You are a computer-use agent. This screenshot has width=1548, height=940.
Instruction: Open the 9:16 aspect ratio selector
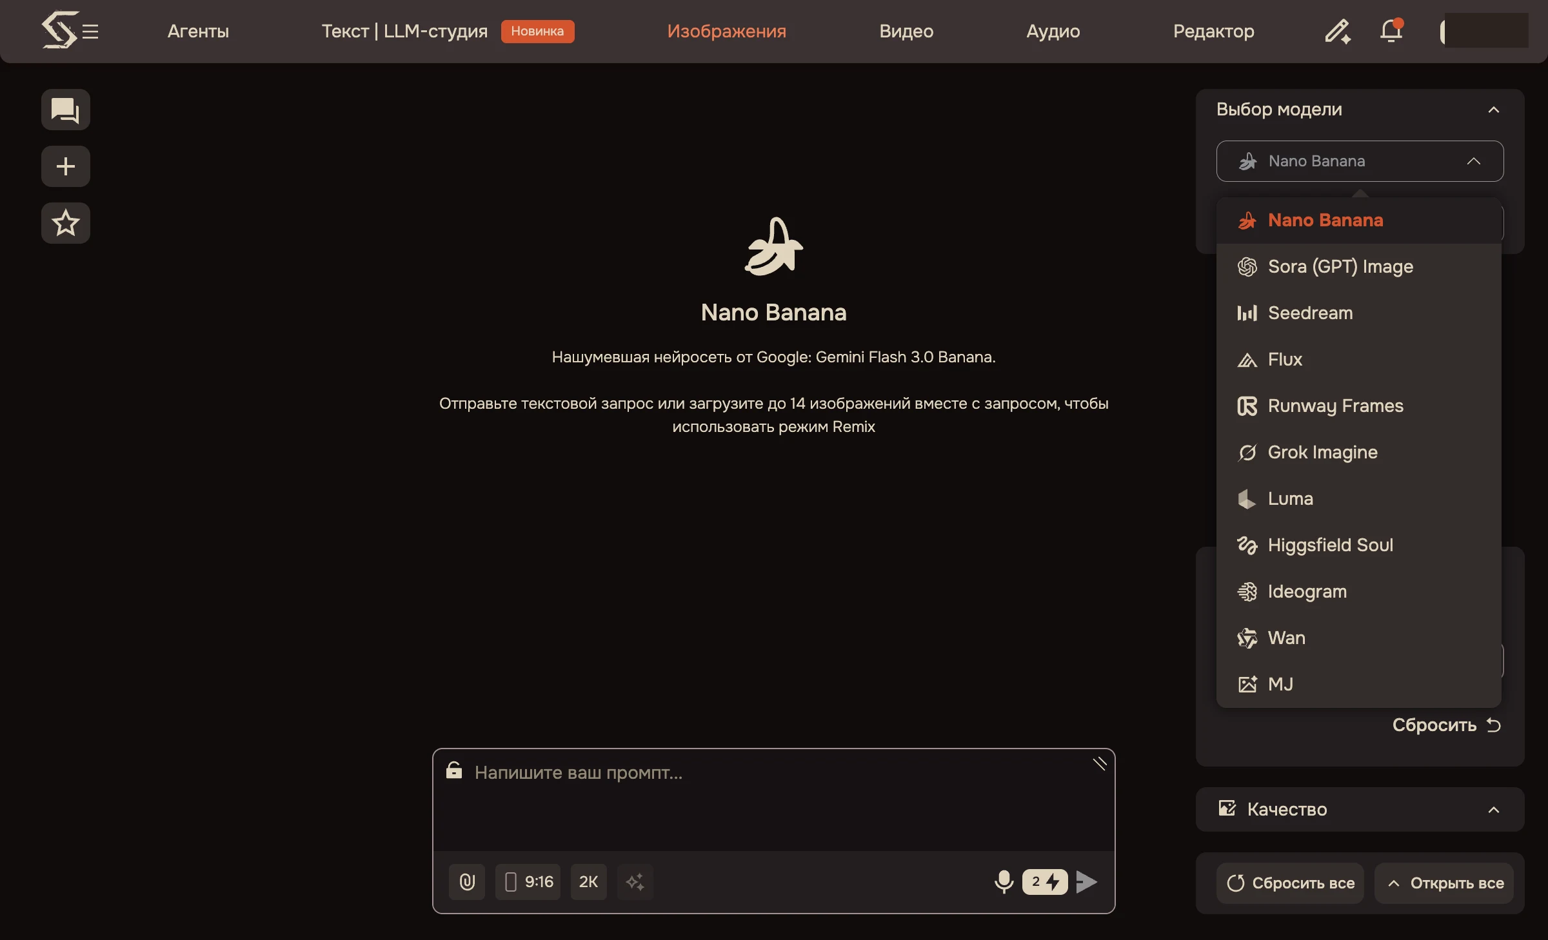pyautogui.click(x=528, y=882)
